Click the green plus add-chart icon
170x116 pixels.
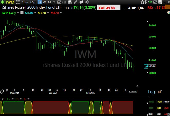coord(2,2)
